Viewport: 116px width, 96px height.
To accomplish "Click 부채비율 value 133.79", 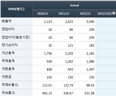I will point(68,85).
